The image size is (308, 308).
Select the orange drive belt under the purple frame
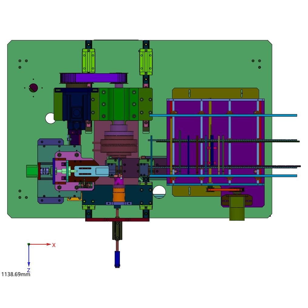[225, 190]
